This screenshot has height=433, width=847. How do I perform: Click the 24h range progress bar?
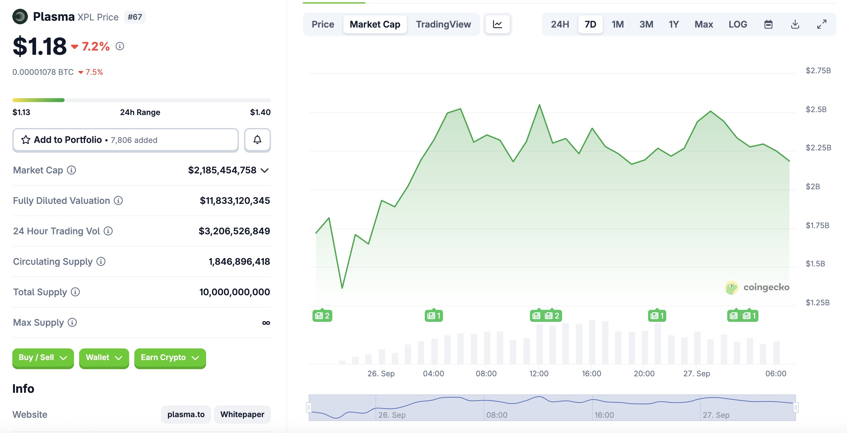(141, 100)
